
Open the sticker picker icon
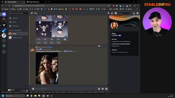click(103, 89)
